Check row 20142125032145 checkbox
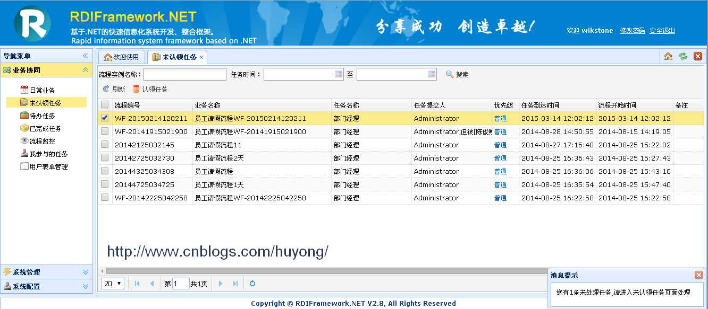This screenshot has width=708, height=309. pyautogui.click(x=105, y=145)
